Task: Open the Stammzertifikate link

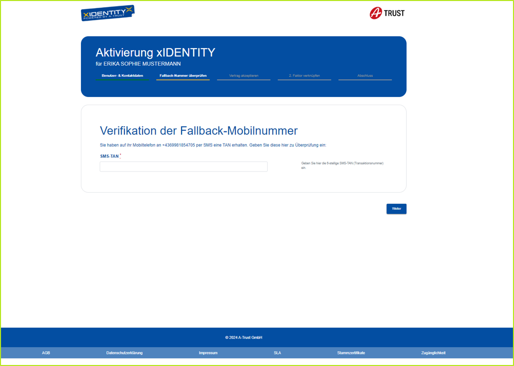Action: (350, 353)
